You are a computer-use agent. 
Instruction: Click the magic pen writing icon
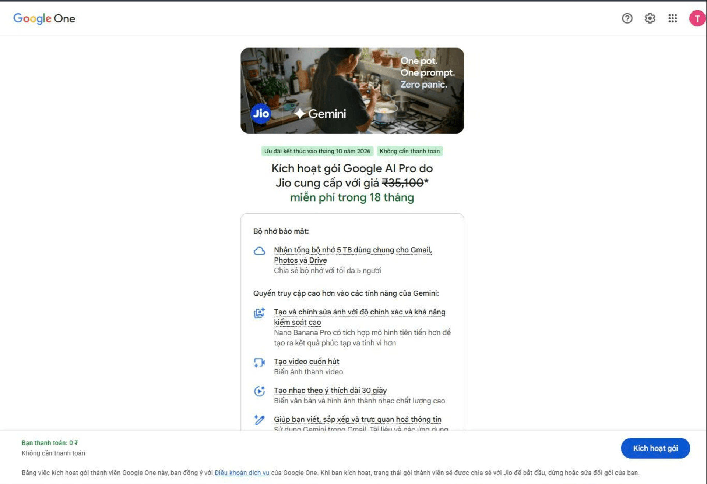(260, 420)
